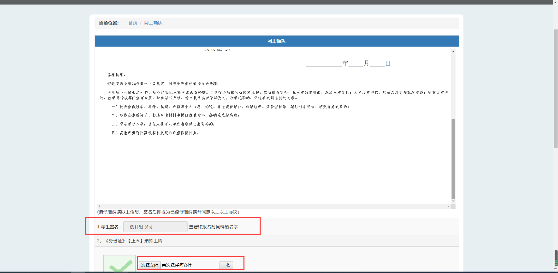Click the year blank before 年
This screenshot has height=273, width=558.
tap(323, 63)
